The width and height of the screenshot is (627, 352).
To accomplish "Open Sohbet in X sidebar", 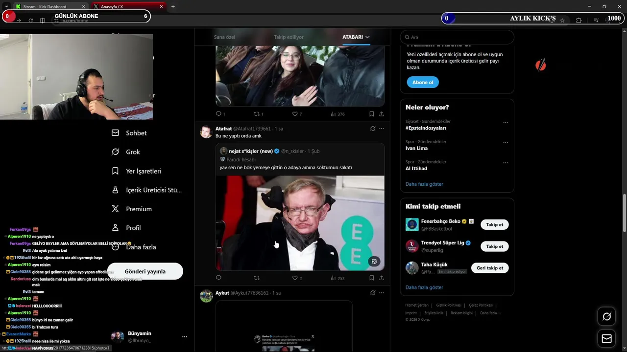I will pos(129,133).
